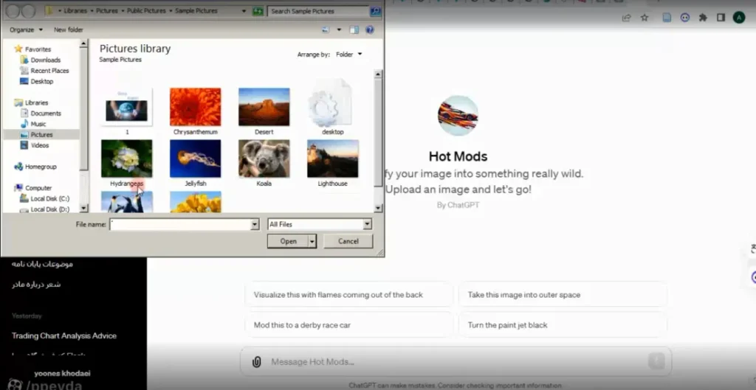This screenshot has height=390, width=756.
Task: Open the Organize menu
Action: point(26,29)
